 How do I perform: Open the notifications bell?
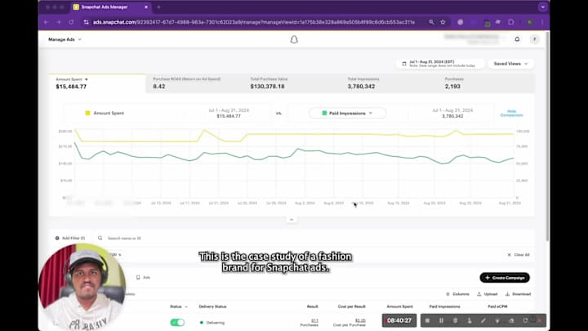click(x=517, y=39)
